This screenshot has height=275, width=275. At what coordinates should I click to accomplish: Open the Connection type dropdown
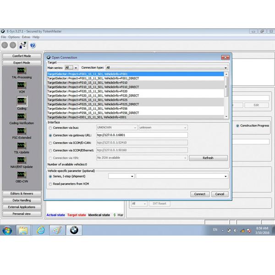coord(165,67)
